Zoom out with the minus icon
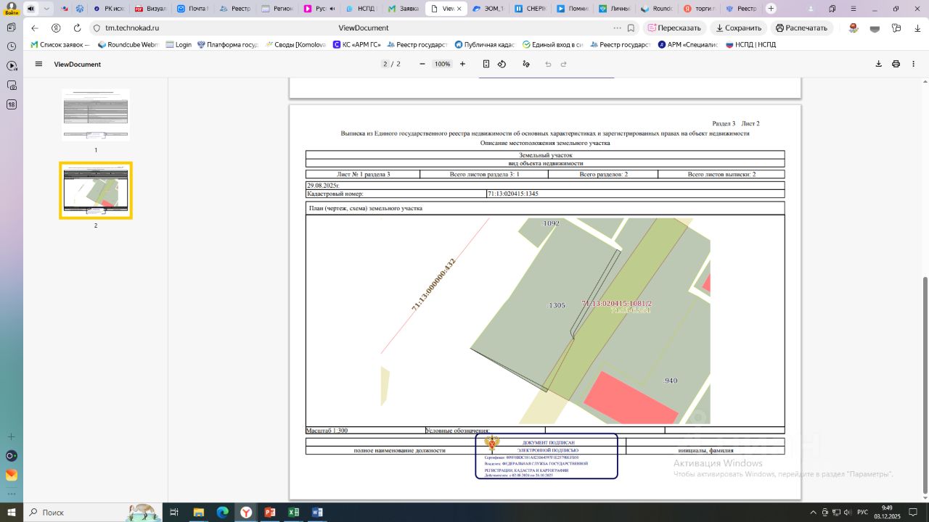This screenshot has width=929, height=522. (x=422, y=64)
